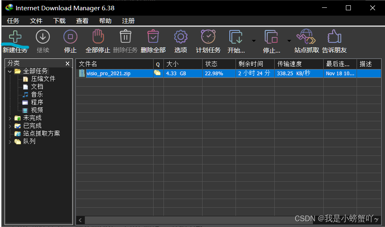This screenshot has height=227, width=385.
Task: Click the Q column header
Action: click(159, 64)
